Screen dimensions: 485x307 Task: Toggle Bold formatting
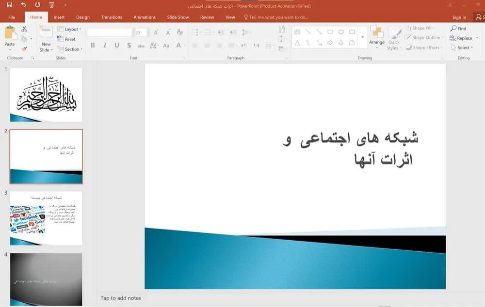tap(93, 46)
